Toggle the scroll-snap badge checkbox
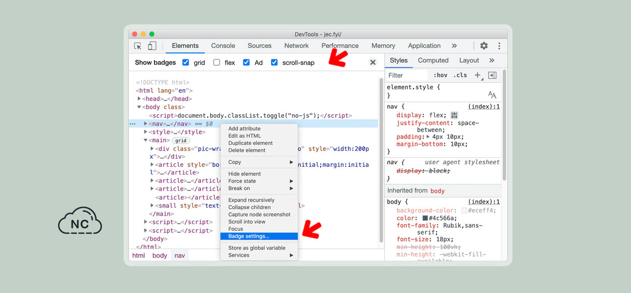The image size is (631, 293). 275,63
